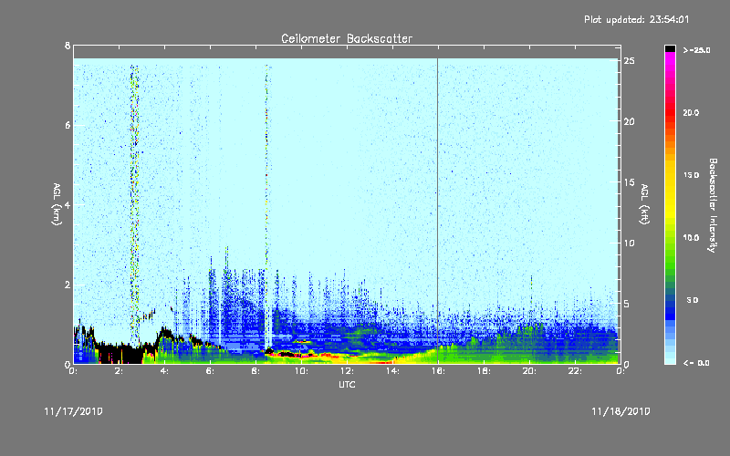Click the ">=25.0" colorbar label
This screenshot has height=456, width=730.
tap(696, 50)
